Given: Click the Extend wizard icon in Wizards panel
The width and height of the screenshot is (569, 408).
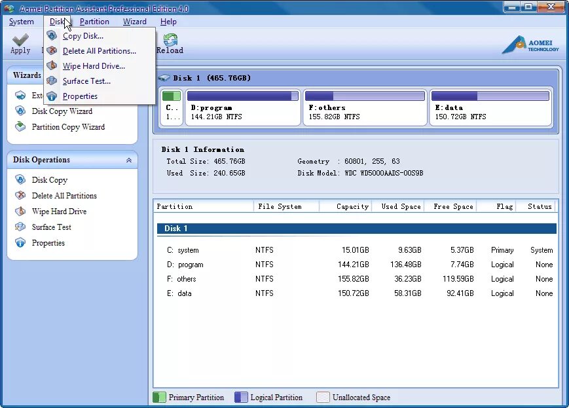Looking at the screenshot, I should point(20,95).
